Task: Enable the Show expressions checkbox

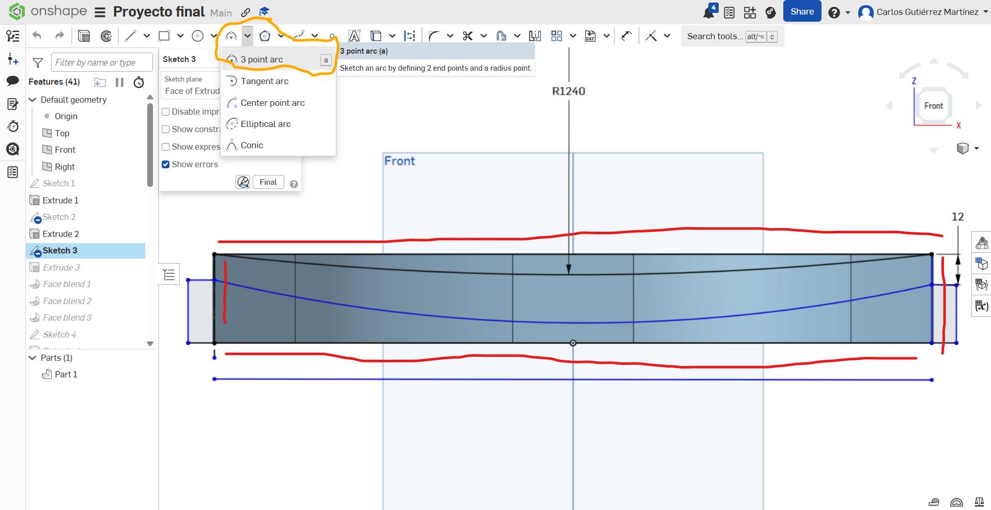Action: coord(166,147)
